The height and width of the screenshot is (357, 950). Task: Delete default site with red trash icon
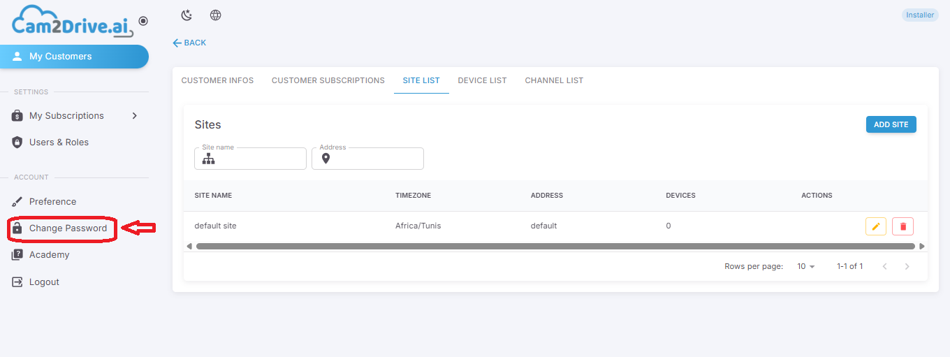coord(902,226)
